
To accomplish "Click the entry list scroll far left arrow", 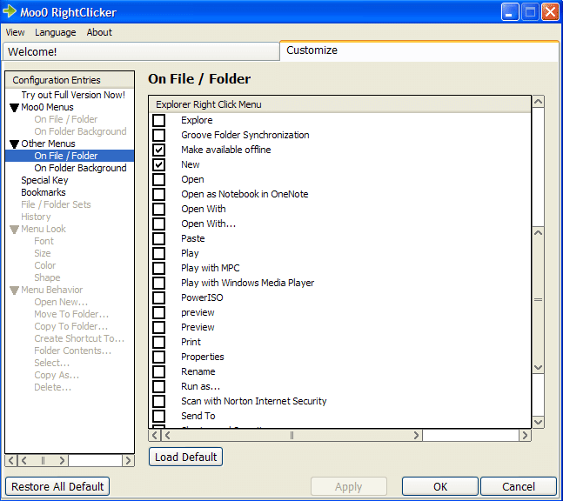I will 154,435.
